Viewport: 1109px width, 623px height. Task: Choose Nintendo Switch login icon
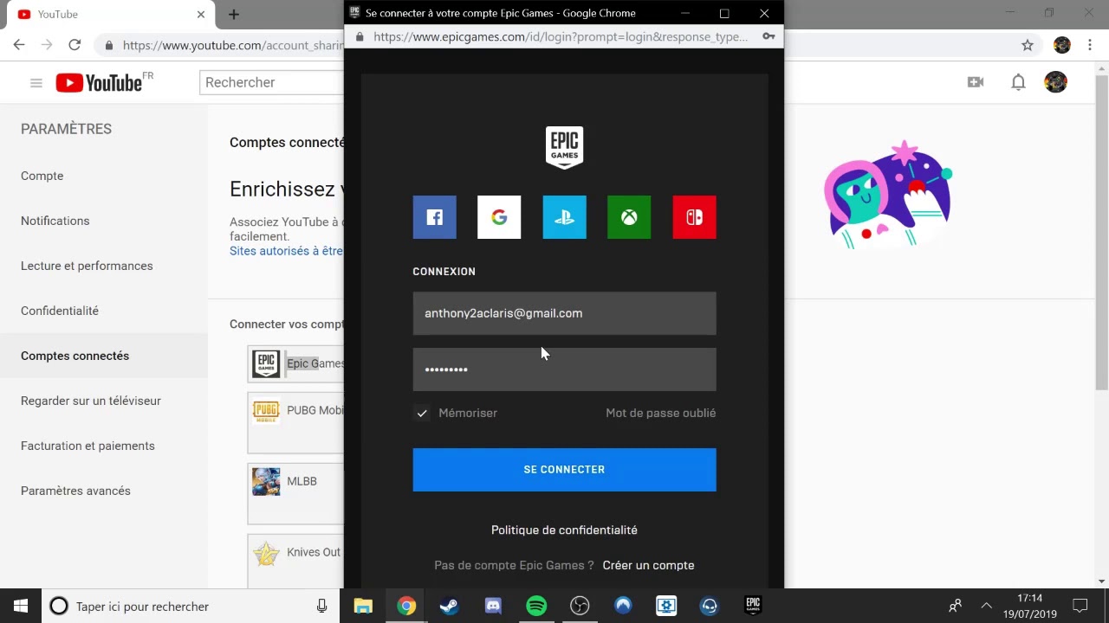(x=694, y=217)
